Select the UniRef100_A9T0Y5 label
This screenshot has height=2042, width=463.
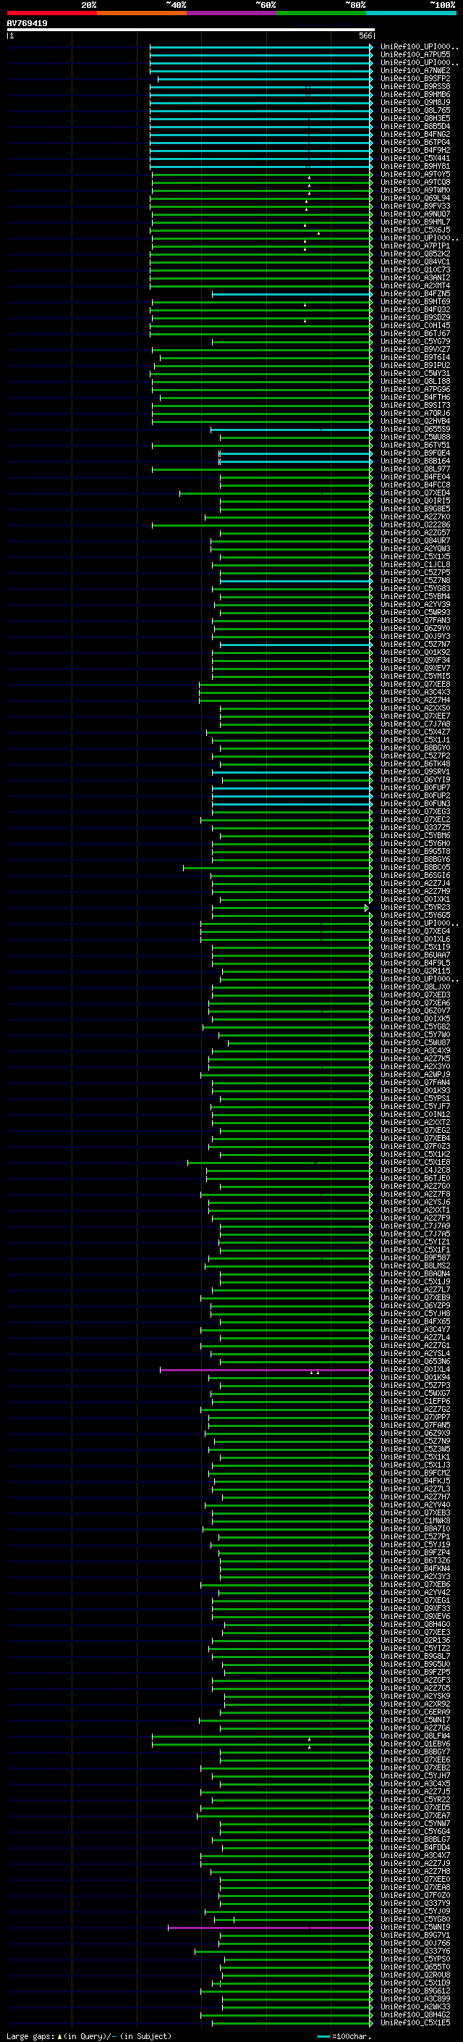coord(415,174)
